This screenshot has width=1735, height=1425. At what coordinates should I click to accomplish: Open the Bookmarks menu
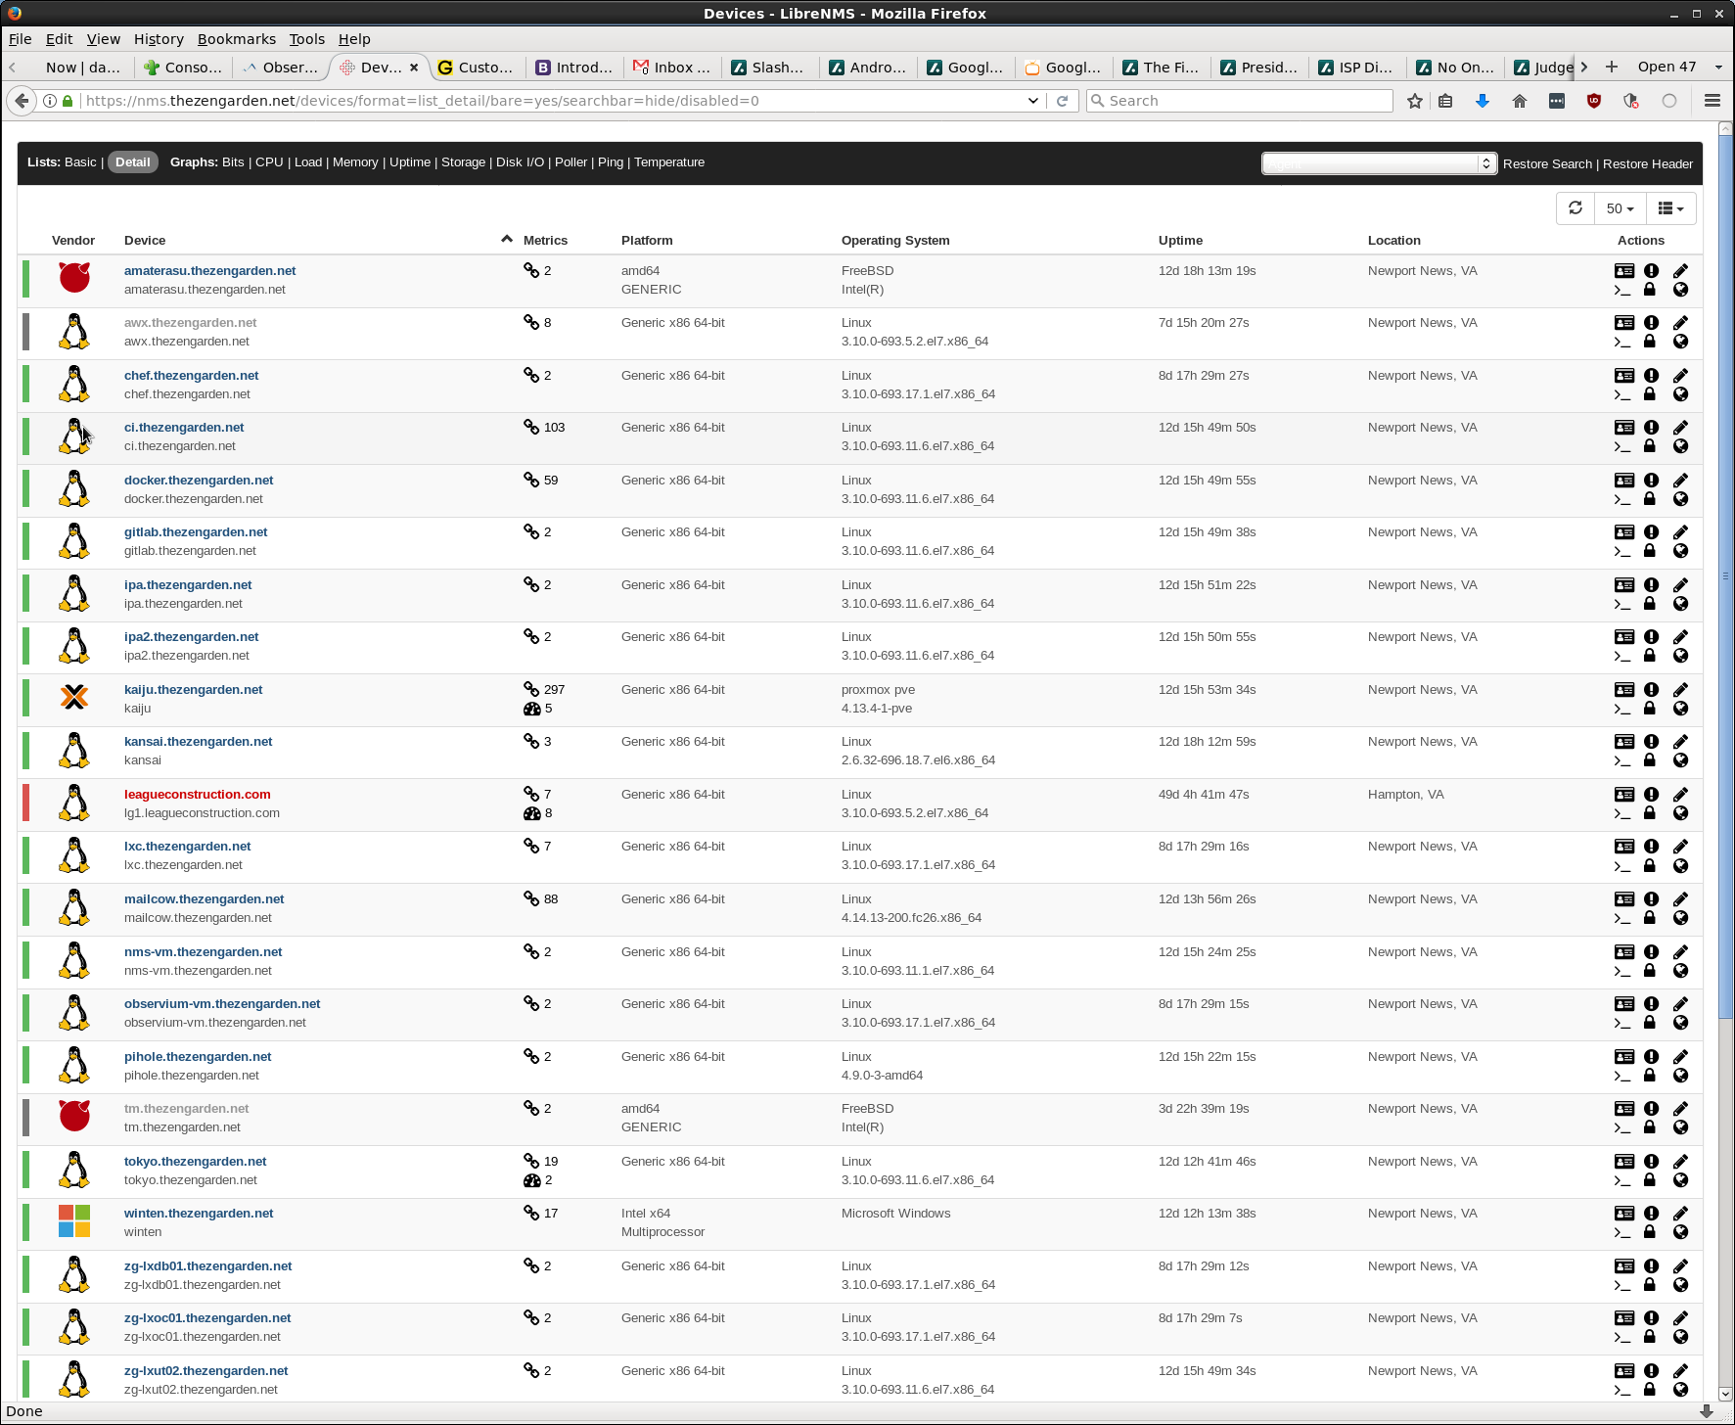[x=237, y=39]
